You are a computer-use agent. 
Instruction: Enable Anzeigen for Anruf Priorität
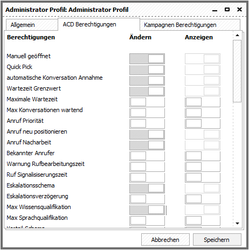203,123
